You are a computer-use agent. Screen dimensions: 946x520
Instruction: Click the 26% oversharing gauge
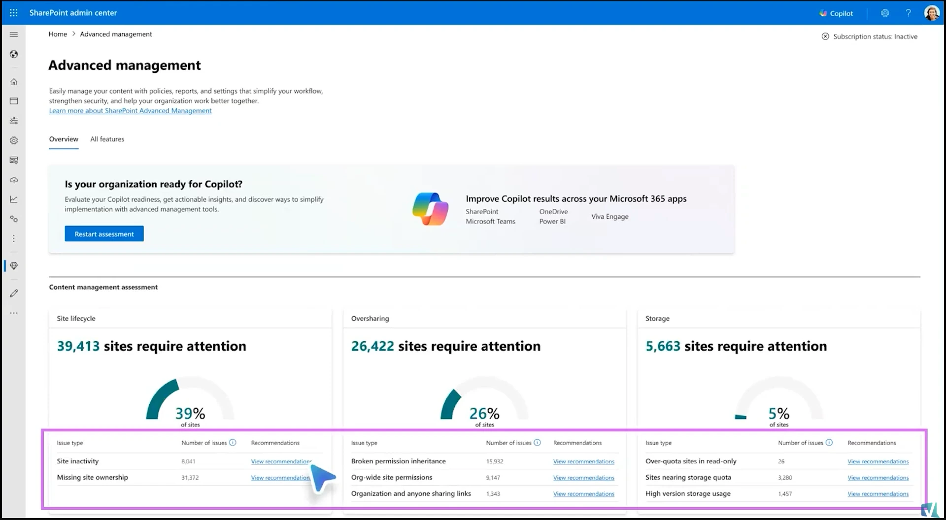(x=484, y=401)
